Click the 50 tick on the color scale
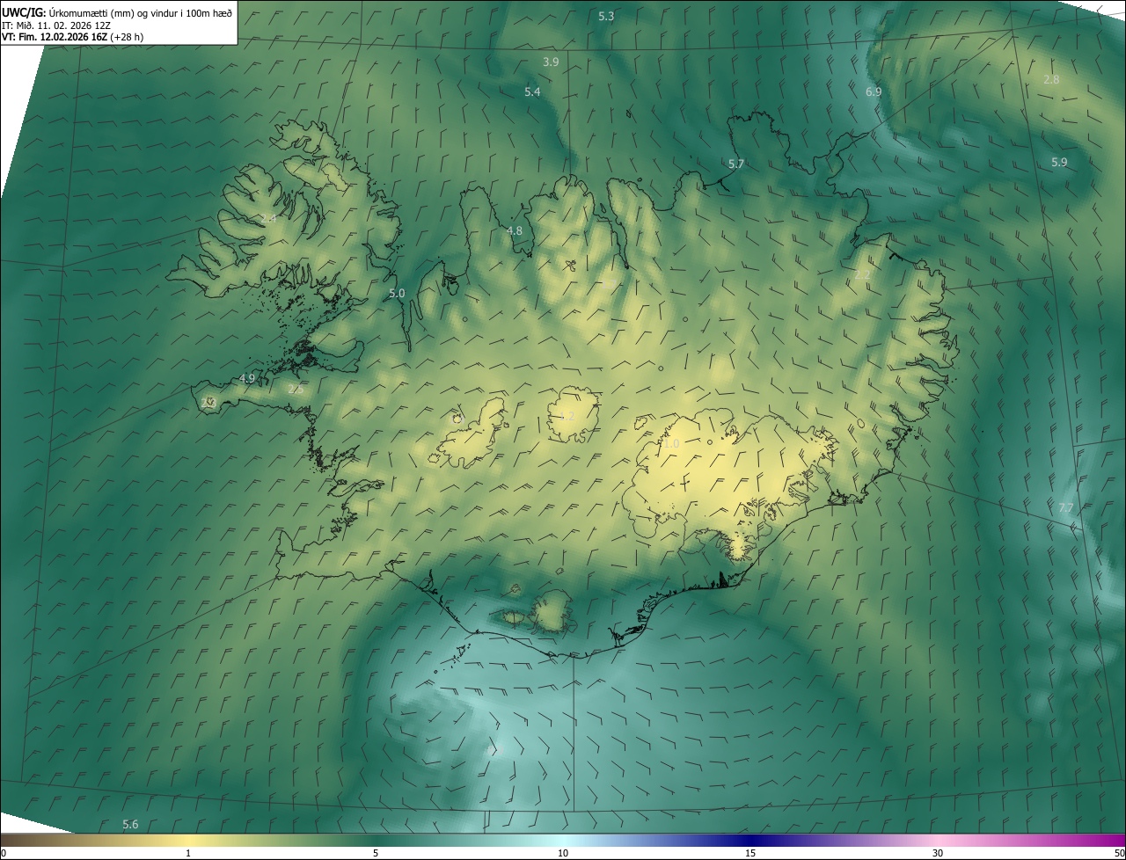This screenshot has width=1126, height=860. pyautogui.click(x=1119, y=853)
